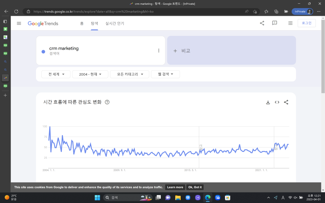325x203 pixels.
Task: Switch to the map pin vertical tab
Action: 5,37
